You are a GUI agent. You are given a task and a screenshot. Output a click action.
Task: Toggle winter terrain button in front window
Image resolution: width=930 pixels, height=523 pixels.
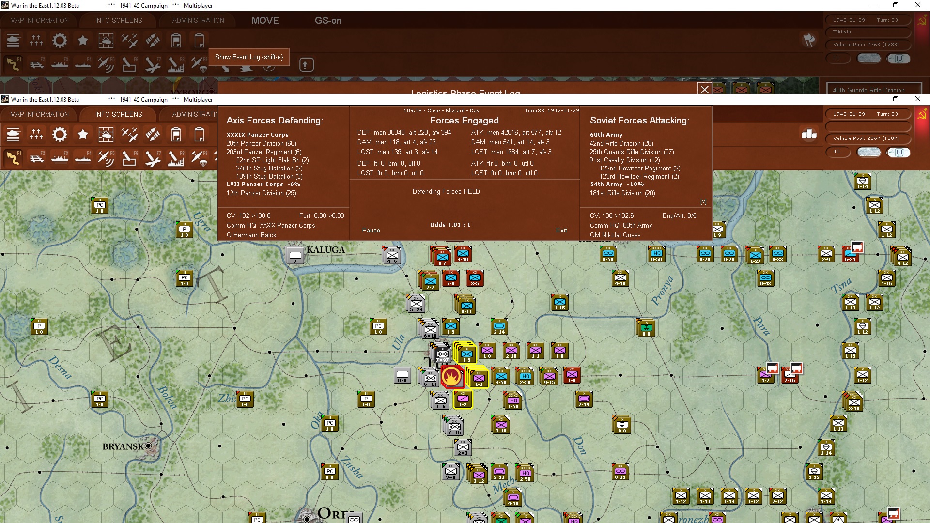[869, 152]
